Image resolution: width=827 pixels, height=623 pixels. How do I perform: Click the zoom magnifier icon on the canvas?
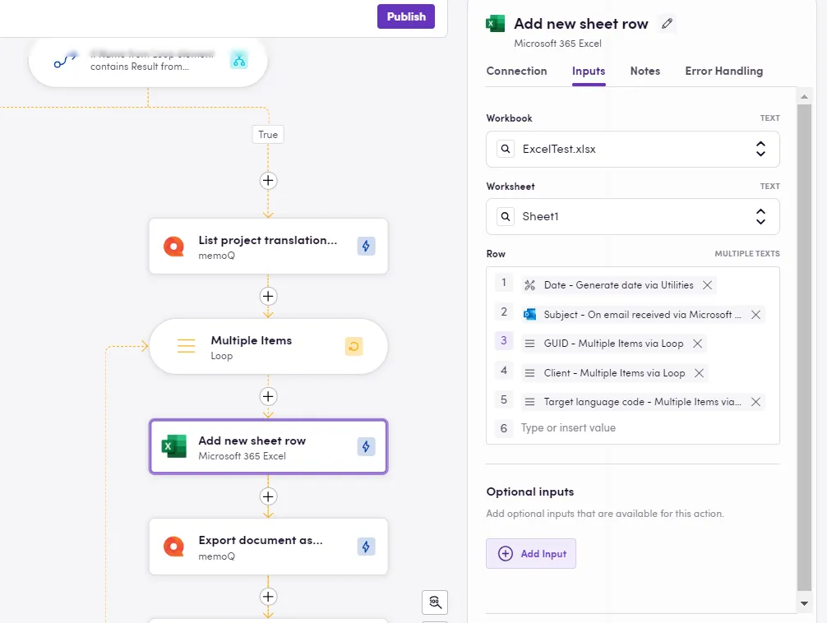(435, 602)
